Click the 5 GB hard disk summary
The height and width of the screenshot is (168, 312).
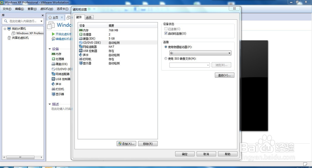[112, 38]
